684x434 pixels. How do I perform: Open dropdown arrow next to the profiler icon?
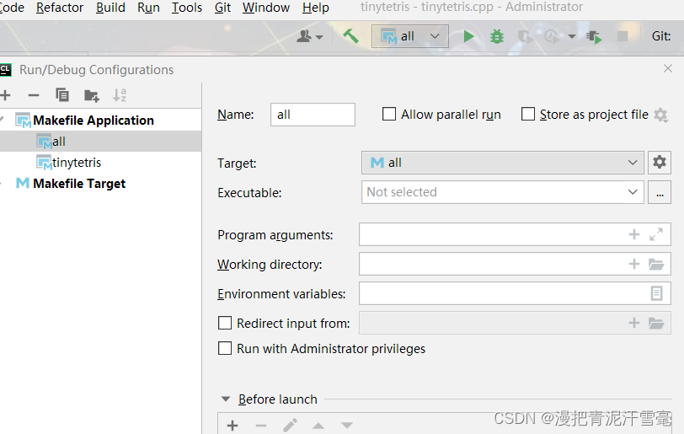pyautogui.click(x=572, y=37)
